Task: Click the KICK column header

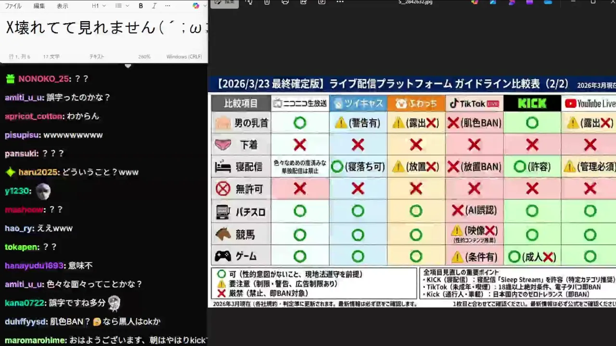Action: [x=532, y=103]
